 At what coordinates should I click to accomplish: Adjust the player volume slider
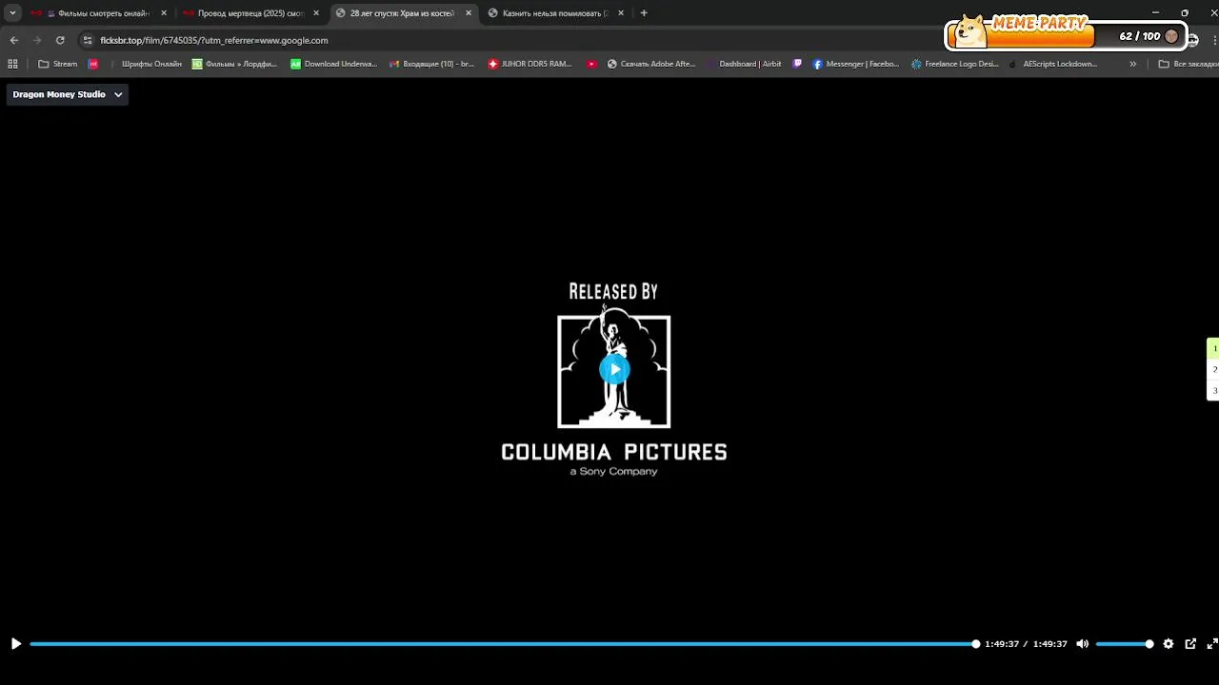tap(1125, 644)
